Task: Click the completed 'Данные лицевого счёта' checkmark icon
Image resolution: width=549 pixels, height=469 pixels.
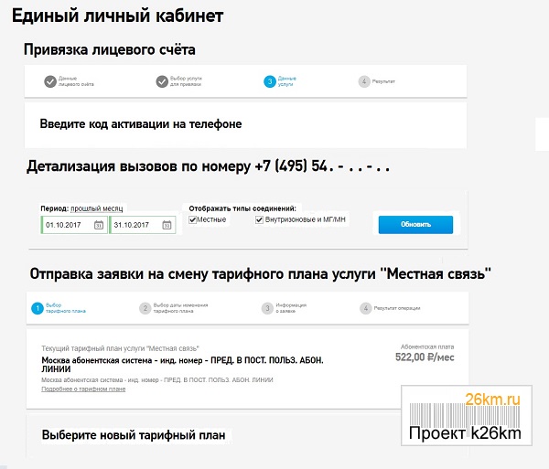Action: coord(50,81)
